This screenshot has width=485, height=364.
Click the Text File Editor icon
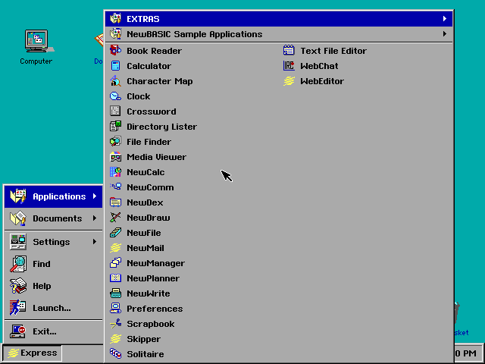(289, 51)
